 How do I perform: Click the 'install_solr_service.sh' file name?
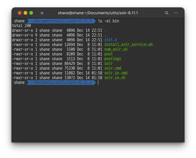(x=128, y=45)
